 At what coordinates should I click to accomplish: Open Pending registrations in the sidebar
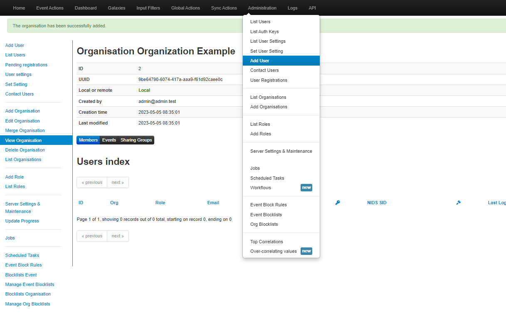click(x=26, y=64)
